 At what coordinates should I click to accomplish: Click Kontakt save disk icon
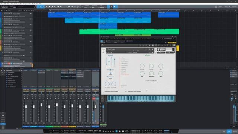pyautogui.click(x=146, y=45)
